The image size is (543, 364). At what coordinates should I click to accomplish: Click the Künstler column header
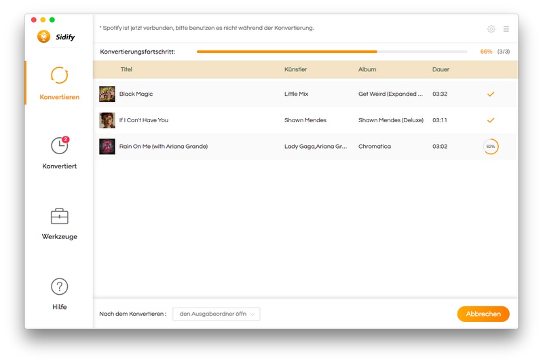pos(295,69)
